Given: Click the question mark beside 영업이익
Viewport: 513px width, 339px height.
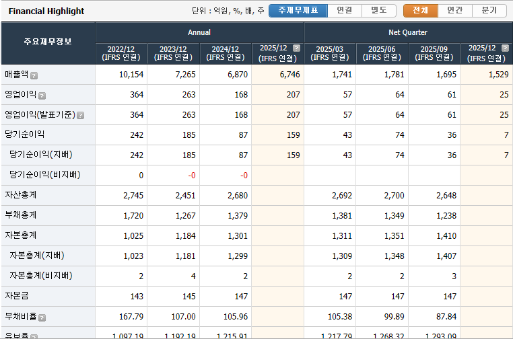Looking at the screenshot, I should point(42,96).
